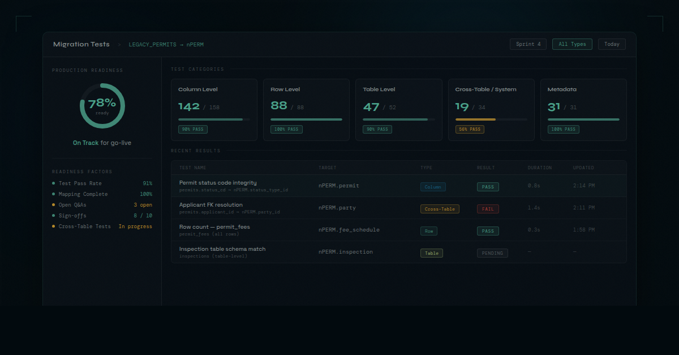Click the Table type tag

(x=432, y=253)
